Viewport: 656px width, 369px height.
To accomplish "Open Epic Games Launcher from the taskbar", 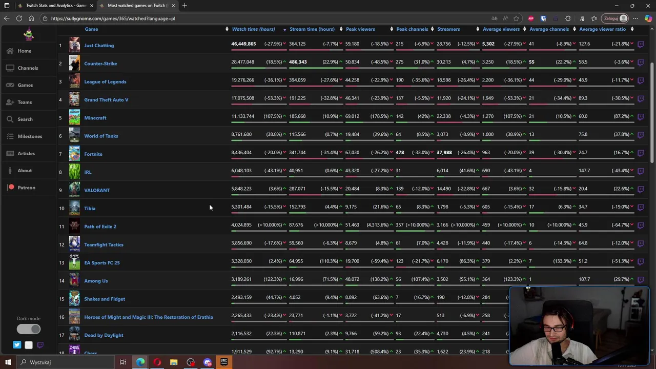I will 224,362.
